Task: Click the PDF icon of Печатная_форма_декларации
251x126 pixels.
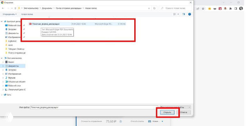Action: 30,24
